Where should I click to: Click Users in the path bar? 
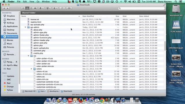[41, 91]
